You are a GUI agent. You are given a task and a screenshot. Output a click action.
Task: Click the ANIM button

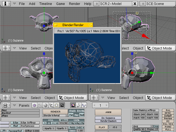[x=108, y=112]
